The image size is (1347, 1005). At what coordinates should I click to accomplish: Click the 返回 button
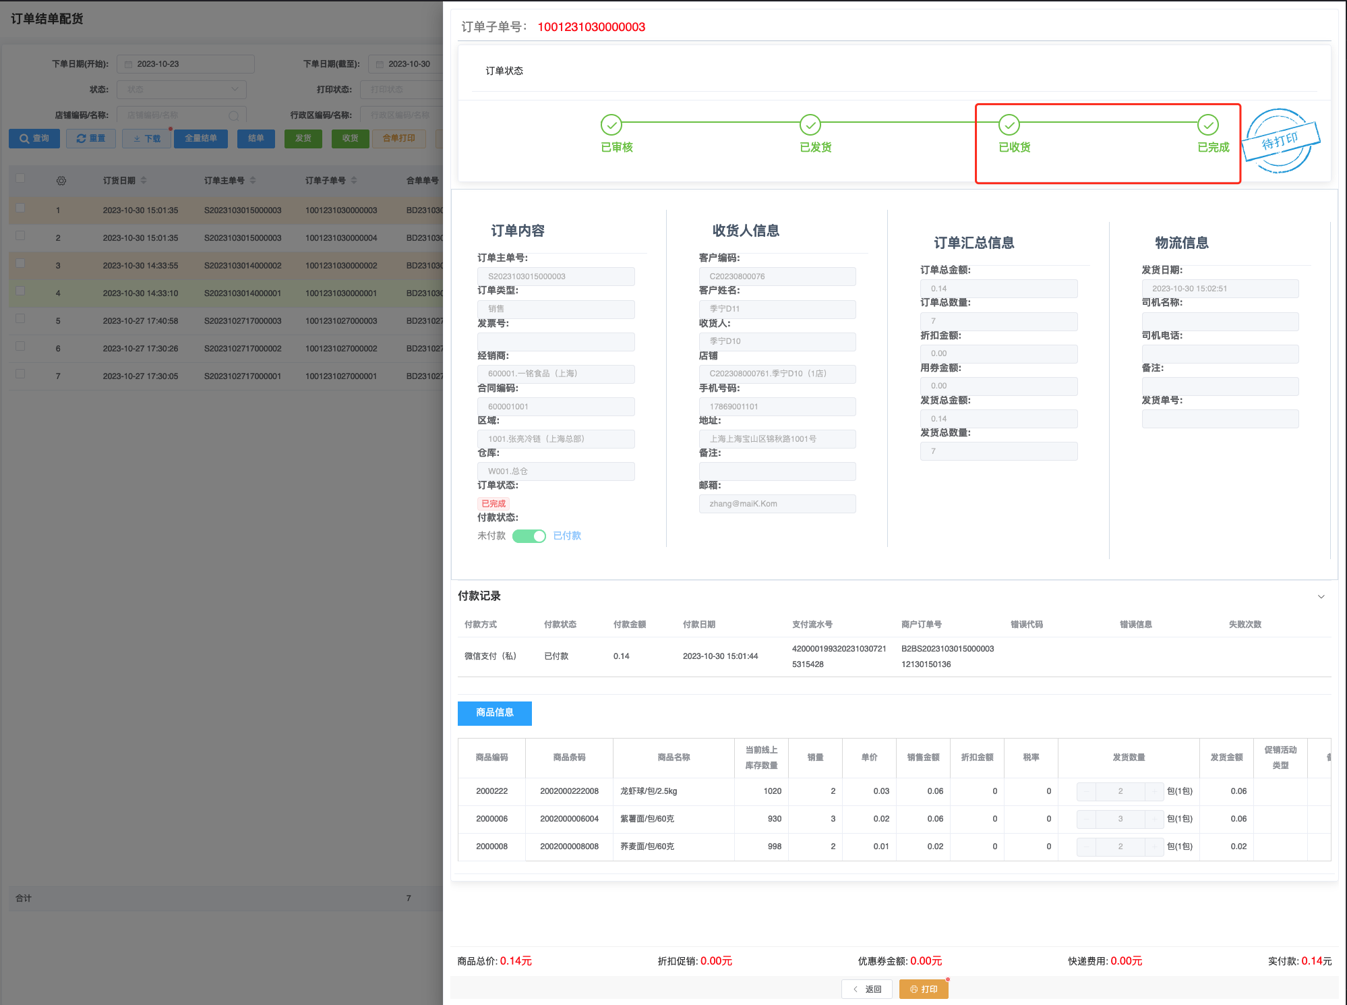coord(867,989)
